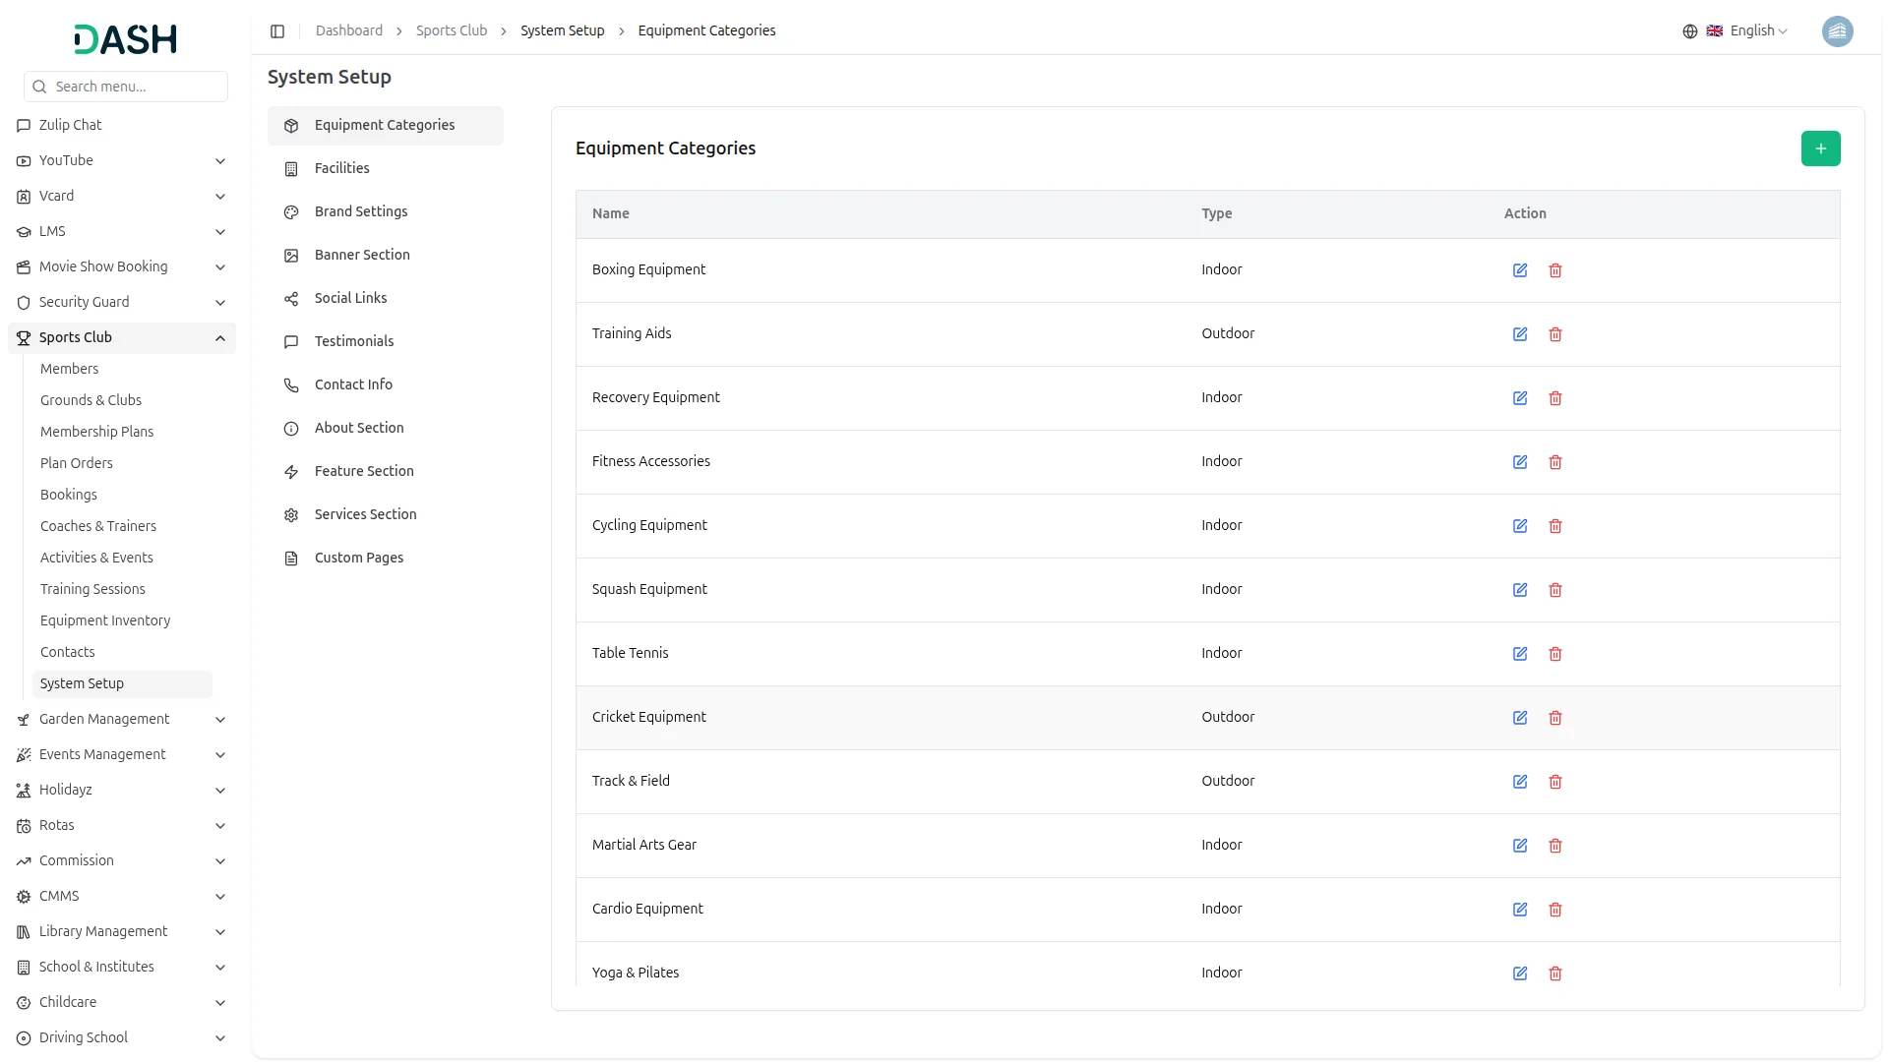Click the globe language icon
Screen dimensions: 1889x1062
click(x=1689, y=31)
